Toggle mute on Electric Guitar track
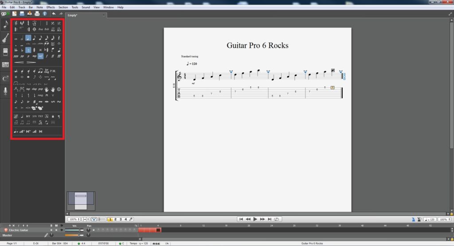Screen dimensions: 454x246 [x=56, y=230]
